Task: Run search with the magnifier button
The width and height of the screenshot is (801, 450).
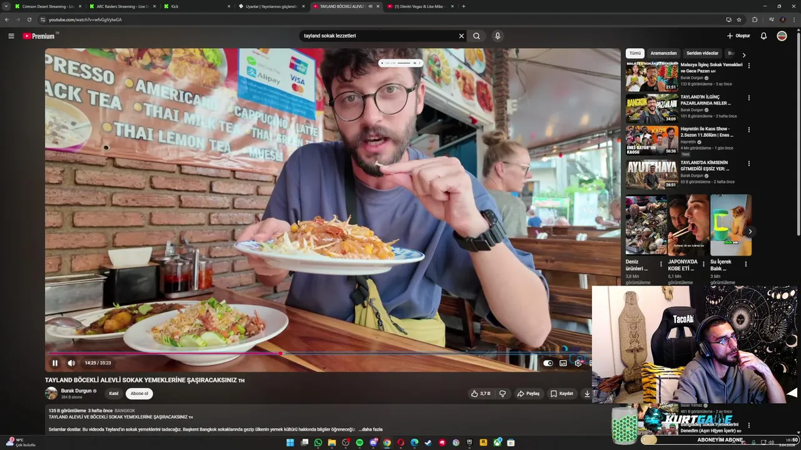Action: (x=476, y=36)
